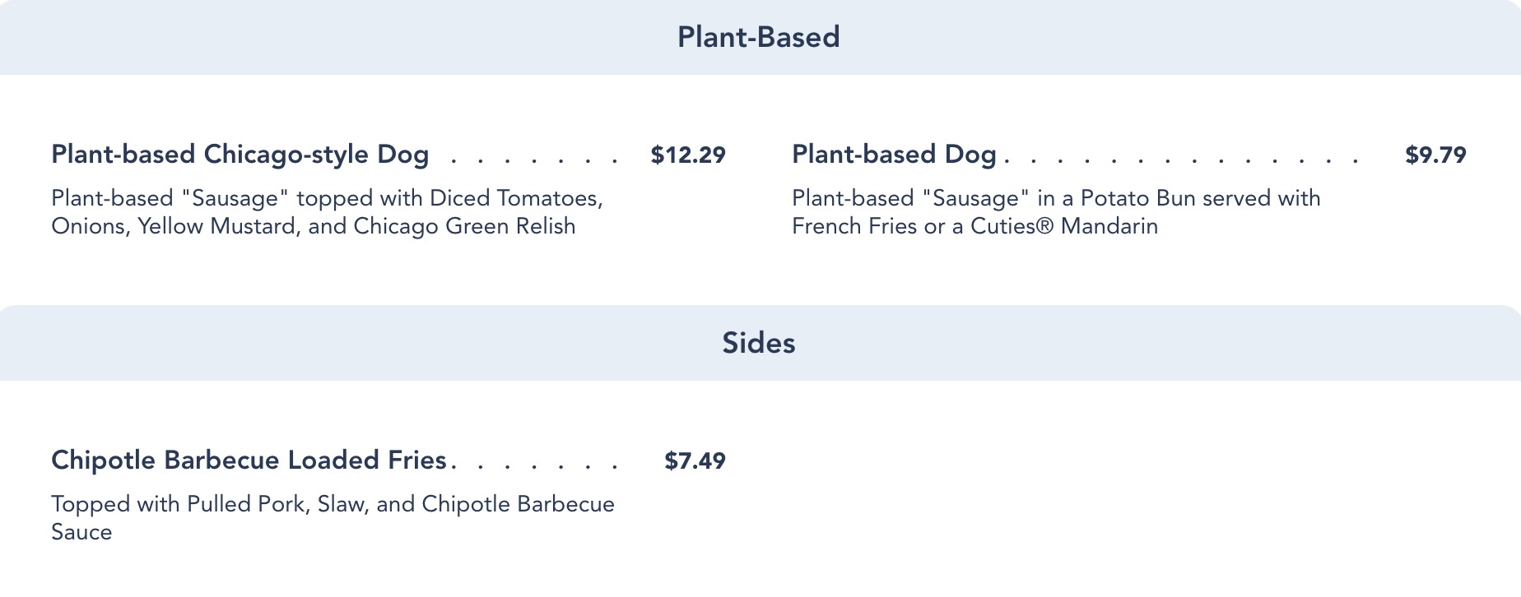The image size is (1521, 597).
Task: Open the Chipotle Barbecue Loaded Fries title
Action: point(249,460)
